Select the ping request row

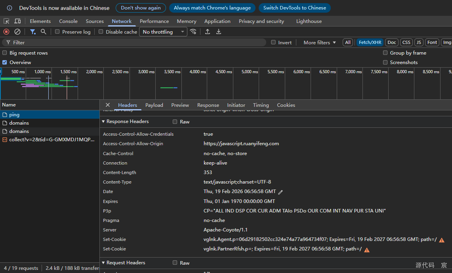pos(50,115)
